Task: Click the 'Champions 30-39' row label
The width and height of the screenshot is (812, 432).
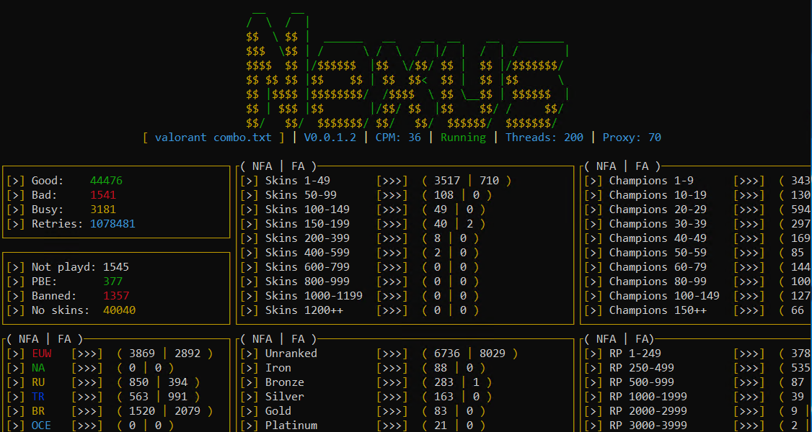Action: coord(658,224)
